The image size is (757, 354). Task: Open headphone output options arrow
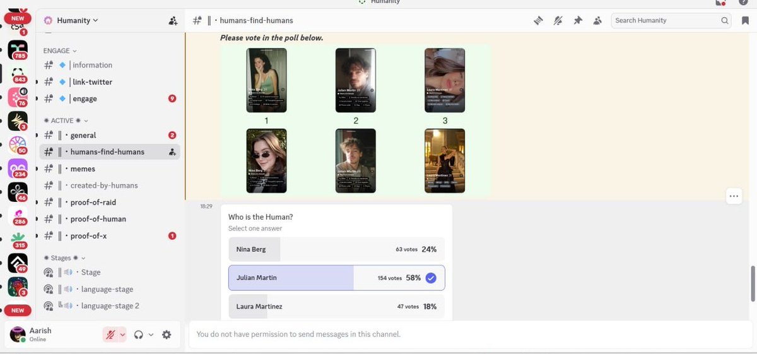[x=151, y=334]
